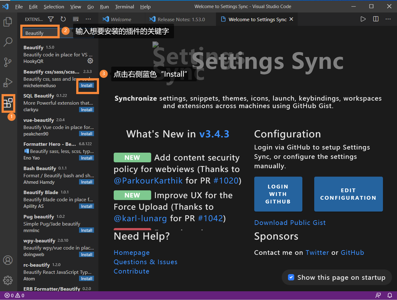Select the Extensions icon in the activity bar
The image size is (397, 300).
point(8,103)
